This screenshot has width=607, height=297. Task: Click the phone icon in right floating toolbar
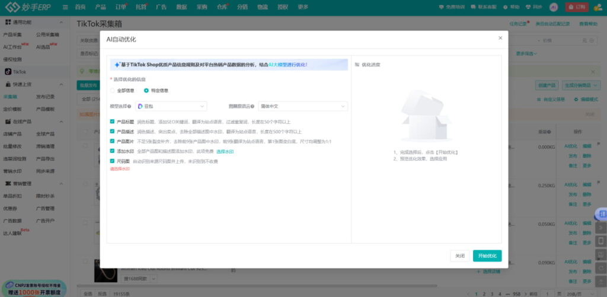point(601,241)
